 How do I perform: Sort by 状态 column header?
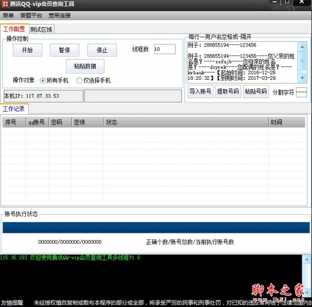click(186, 122)
